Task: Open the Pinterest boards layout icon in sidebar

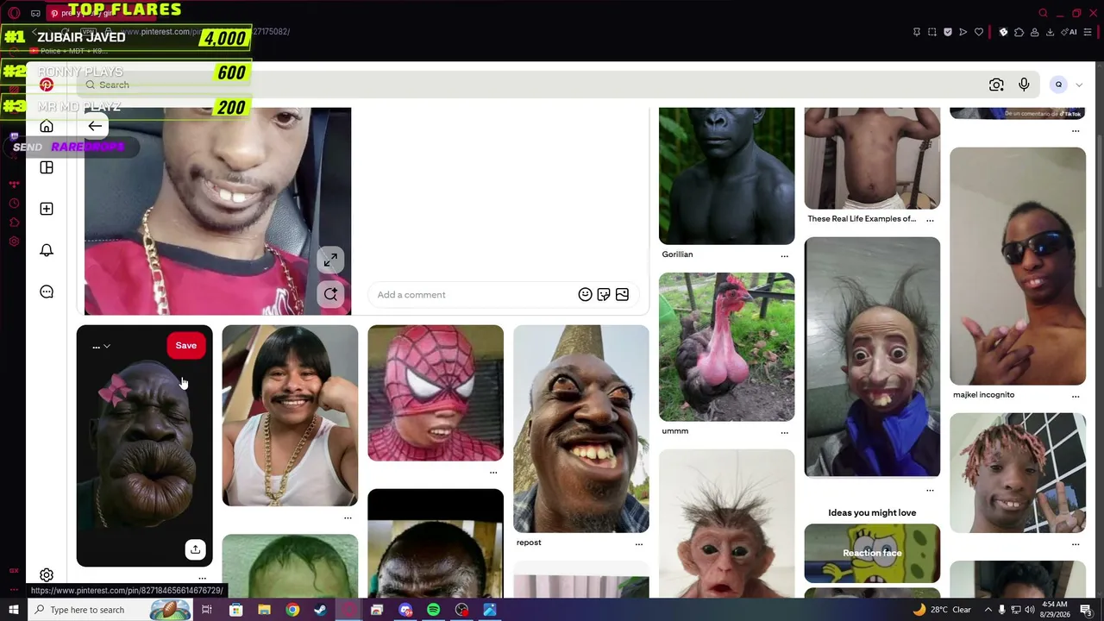Action: [47, 167]
